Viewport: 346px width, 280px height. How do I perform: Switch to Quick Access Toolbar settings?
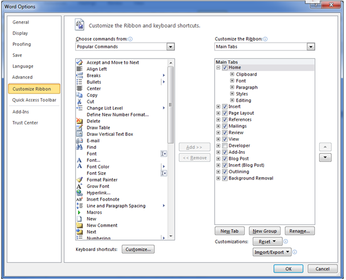pyautogui.click(x=34, y=100)
